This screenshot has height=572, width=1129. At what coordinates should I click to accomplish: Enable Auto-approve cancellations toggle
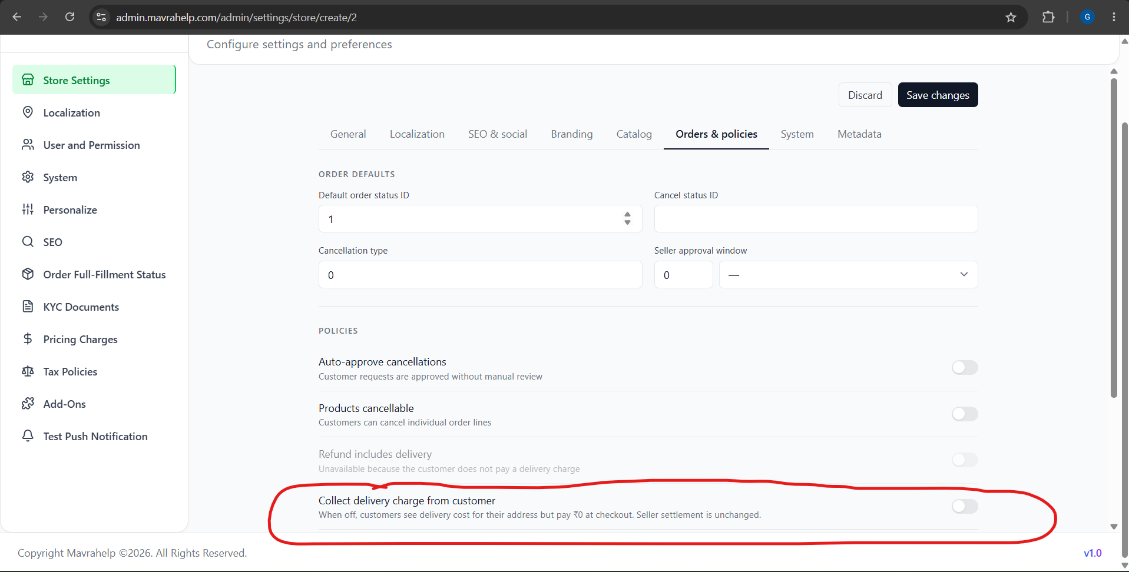(965, 368)
